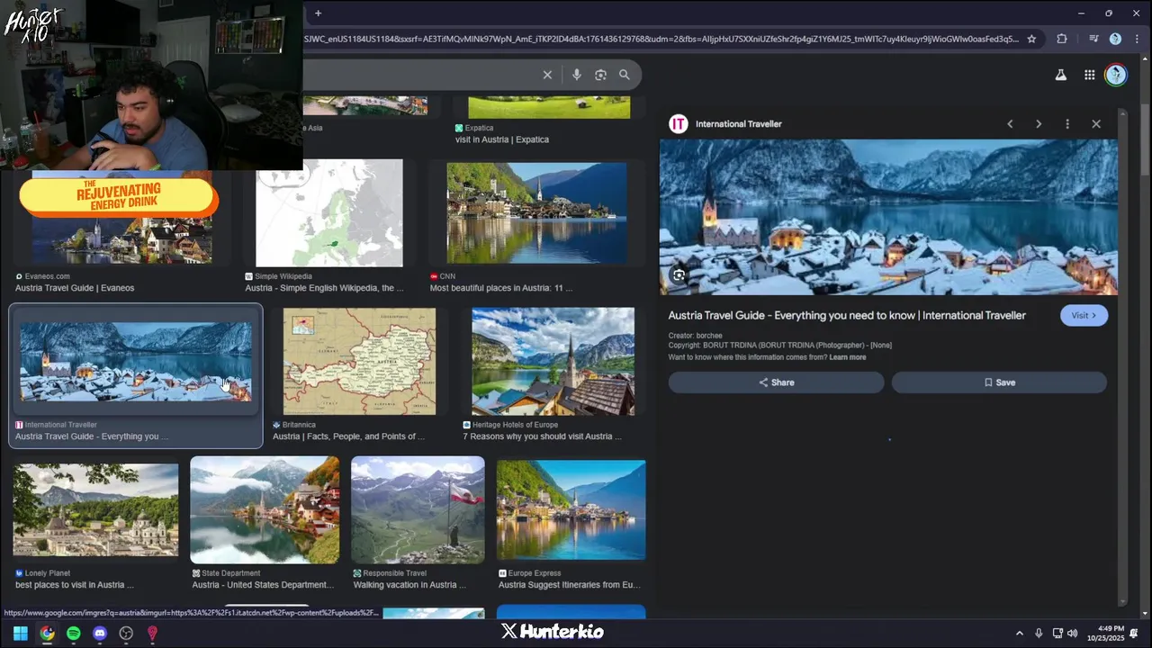Open the Simple Wikipedia Austria map thumbnail
Viewport: 1152px width, 648px height.
[329, 213]
